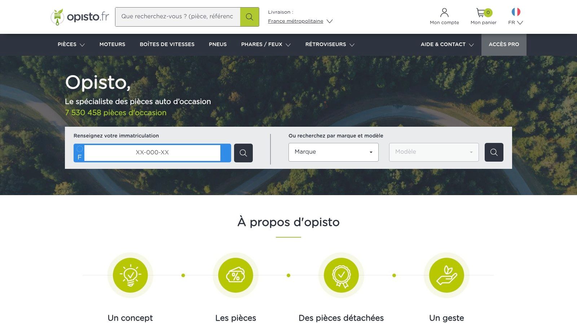Open AIDE & CONTACT
This screenshot has width=577, height=324.
(447, 44)
